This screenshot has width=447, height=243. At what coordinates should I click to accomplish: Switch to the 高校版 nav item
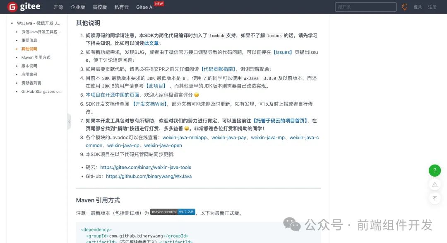[99, 7]
